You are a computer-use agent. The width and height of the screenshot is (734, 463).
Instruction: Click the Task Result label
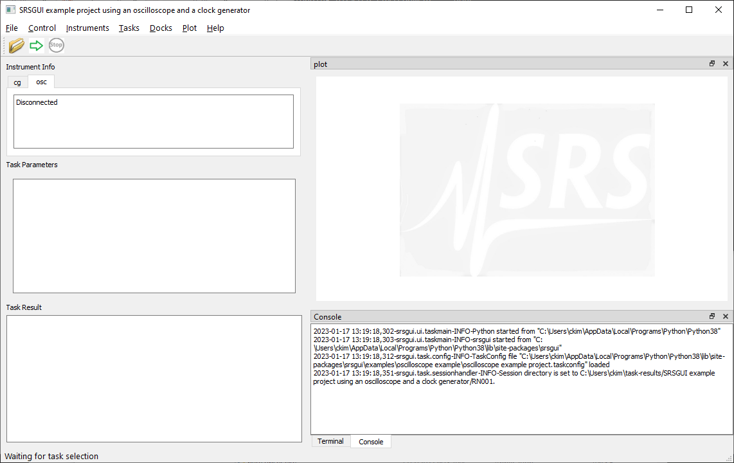click(x=24, y=307)
